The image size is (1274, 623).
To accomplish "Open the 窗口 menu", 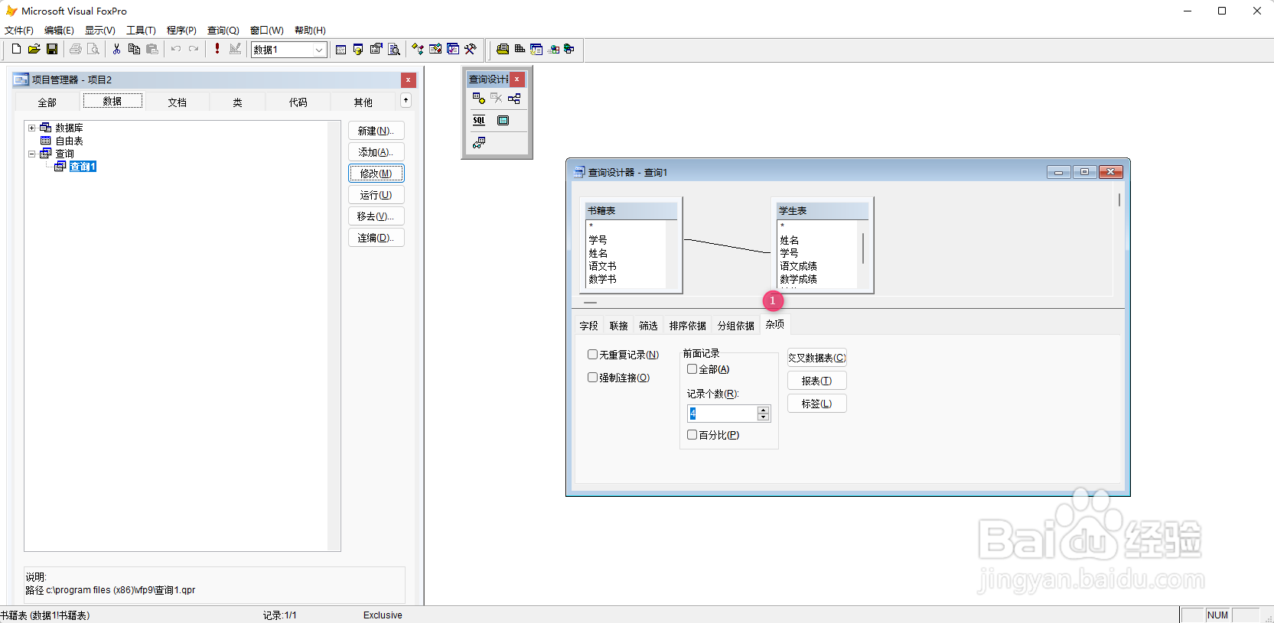I will click(x=266, y=31).
